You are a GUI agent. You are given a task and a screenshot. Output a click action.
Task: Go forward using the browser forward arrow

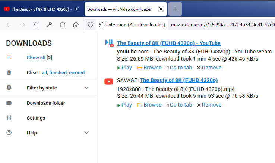[22, 25]
